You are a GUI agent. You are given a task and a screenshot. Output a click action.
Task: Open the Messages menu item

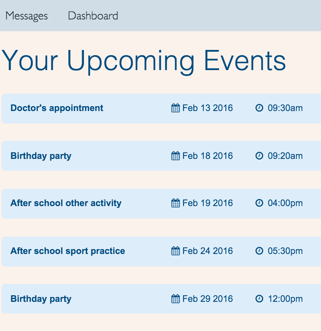point(27,16)
